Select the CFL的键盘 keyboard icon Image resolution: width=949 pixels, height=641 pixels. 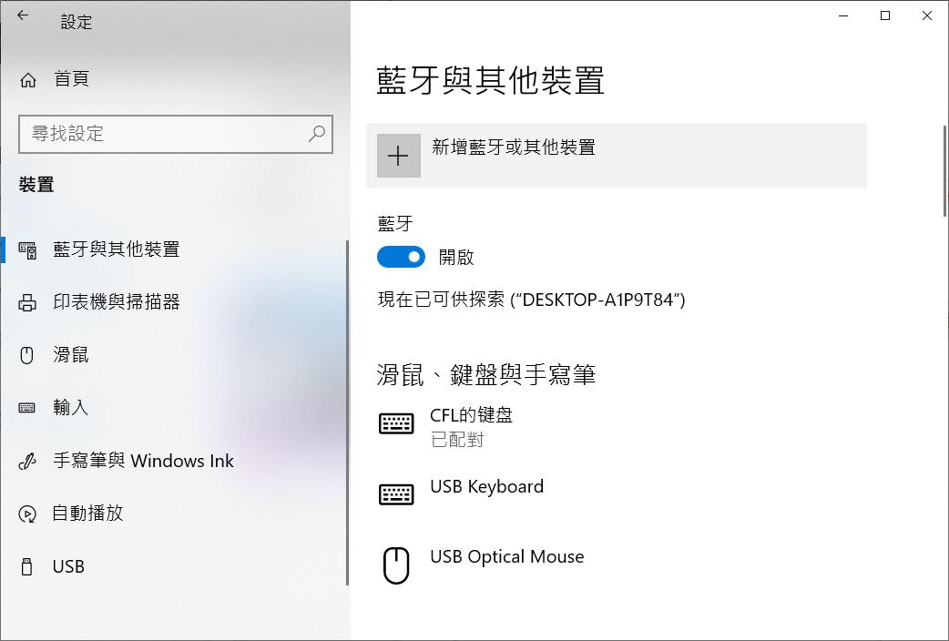[x=396, y=423]
